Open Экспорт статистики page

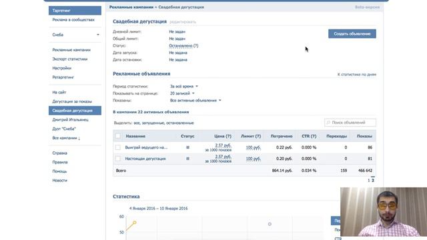click(x=70, y=59)
